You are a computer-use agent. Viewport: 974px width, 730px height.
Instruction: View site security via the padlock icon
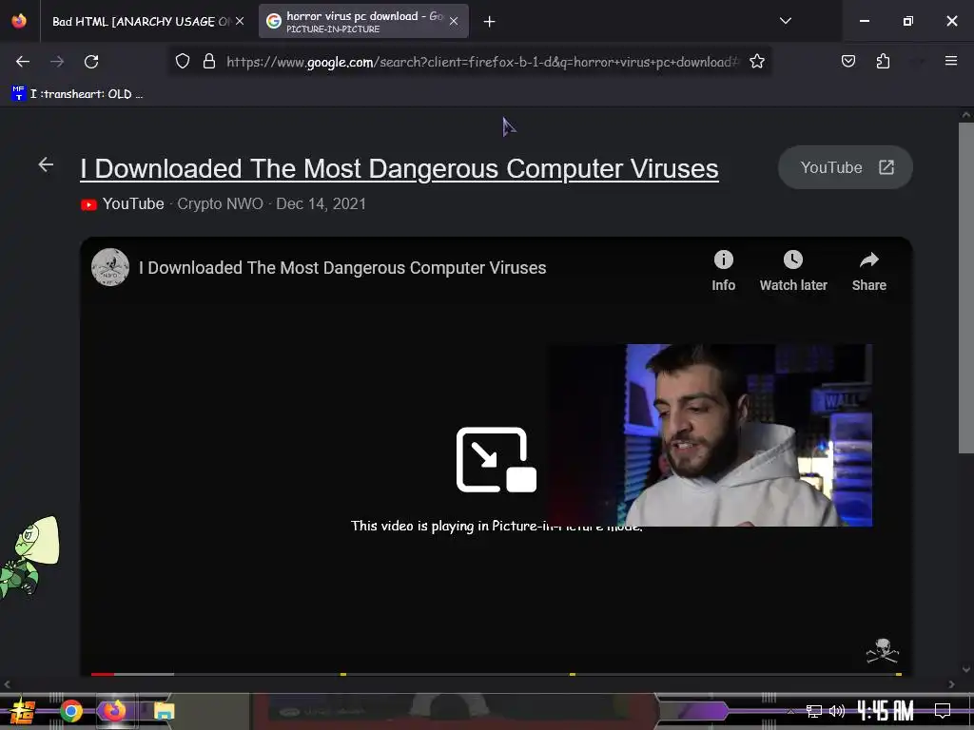click(209, 62)
